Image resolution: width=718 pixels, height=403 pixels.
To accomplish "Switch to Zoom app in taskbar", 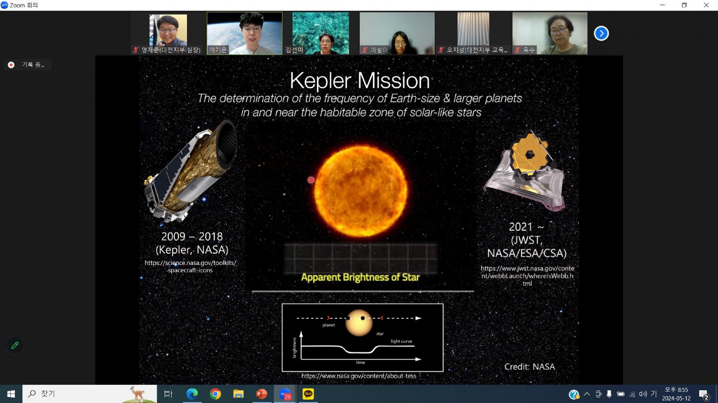I will pyautogui.click(x=285, y=394).
